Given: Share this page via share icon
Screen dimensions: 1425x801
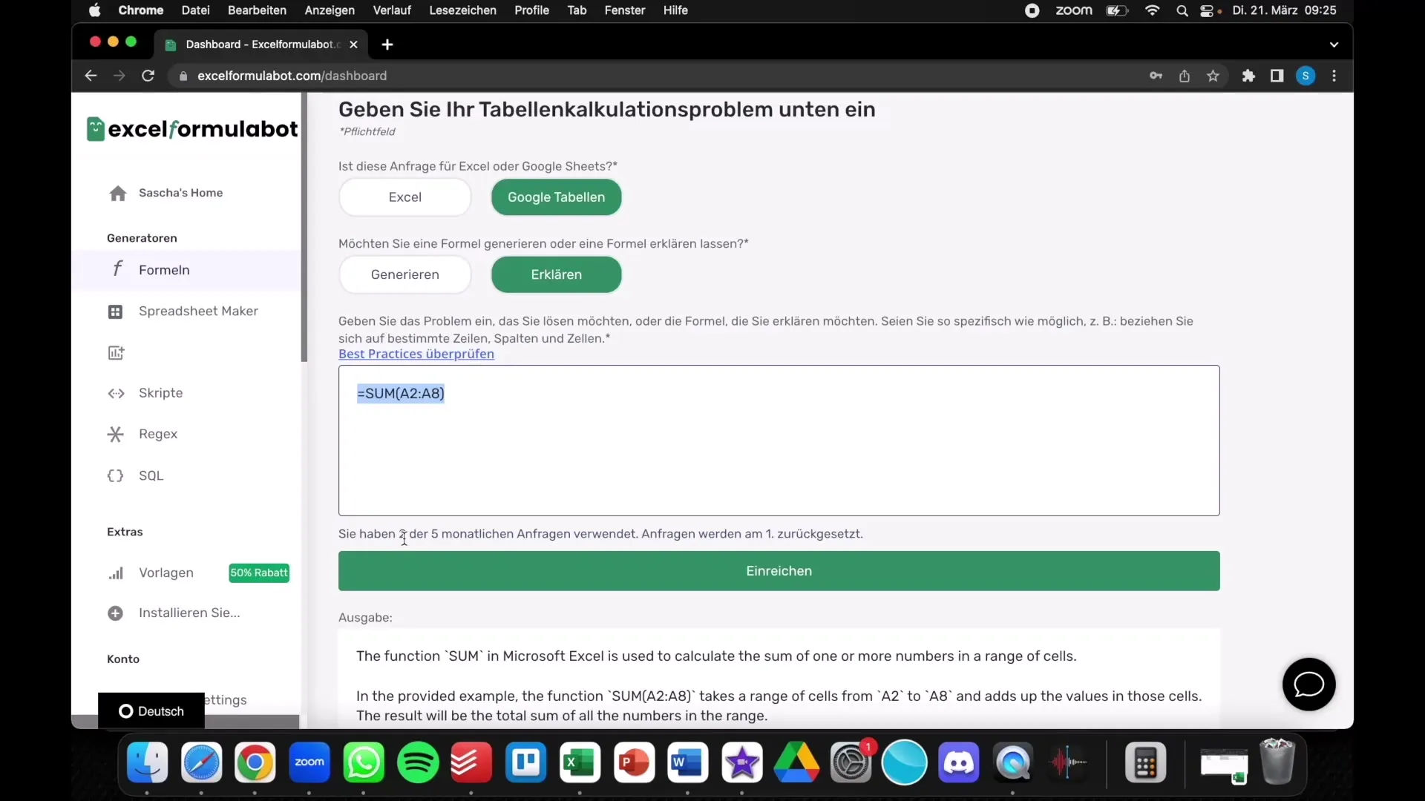Looking at the screenshot, I should click(1185, 76).
